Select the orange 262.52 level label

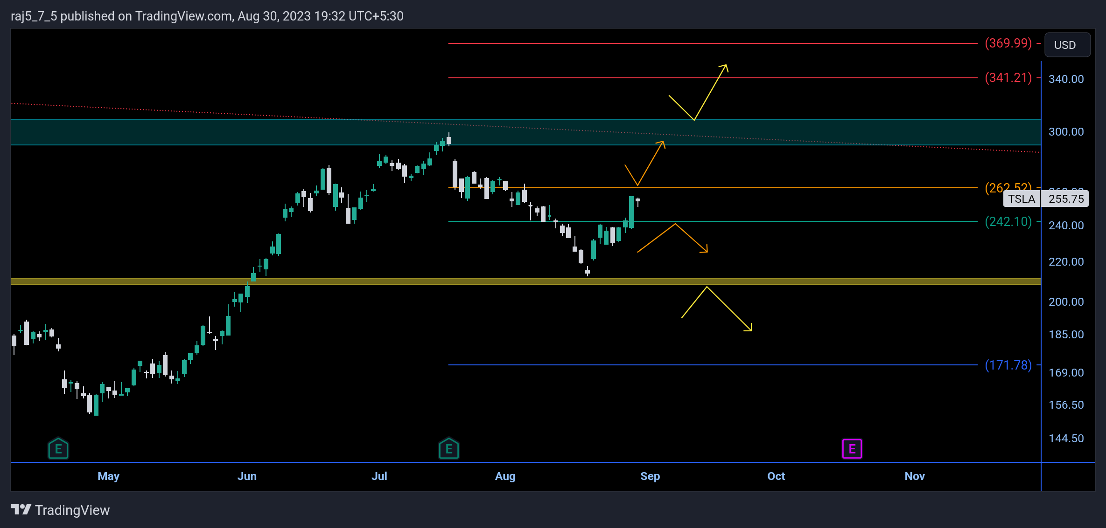pyautogui.click(x=1008, y=188)
